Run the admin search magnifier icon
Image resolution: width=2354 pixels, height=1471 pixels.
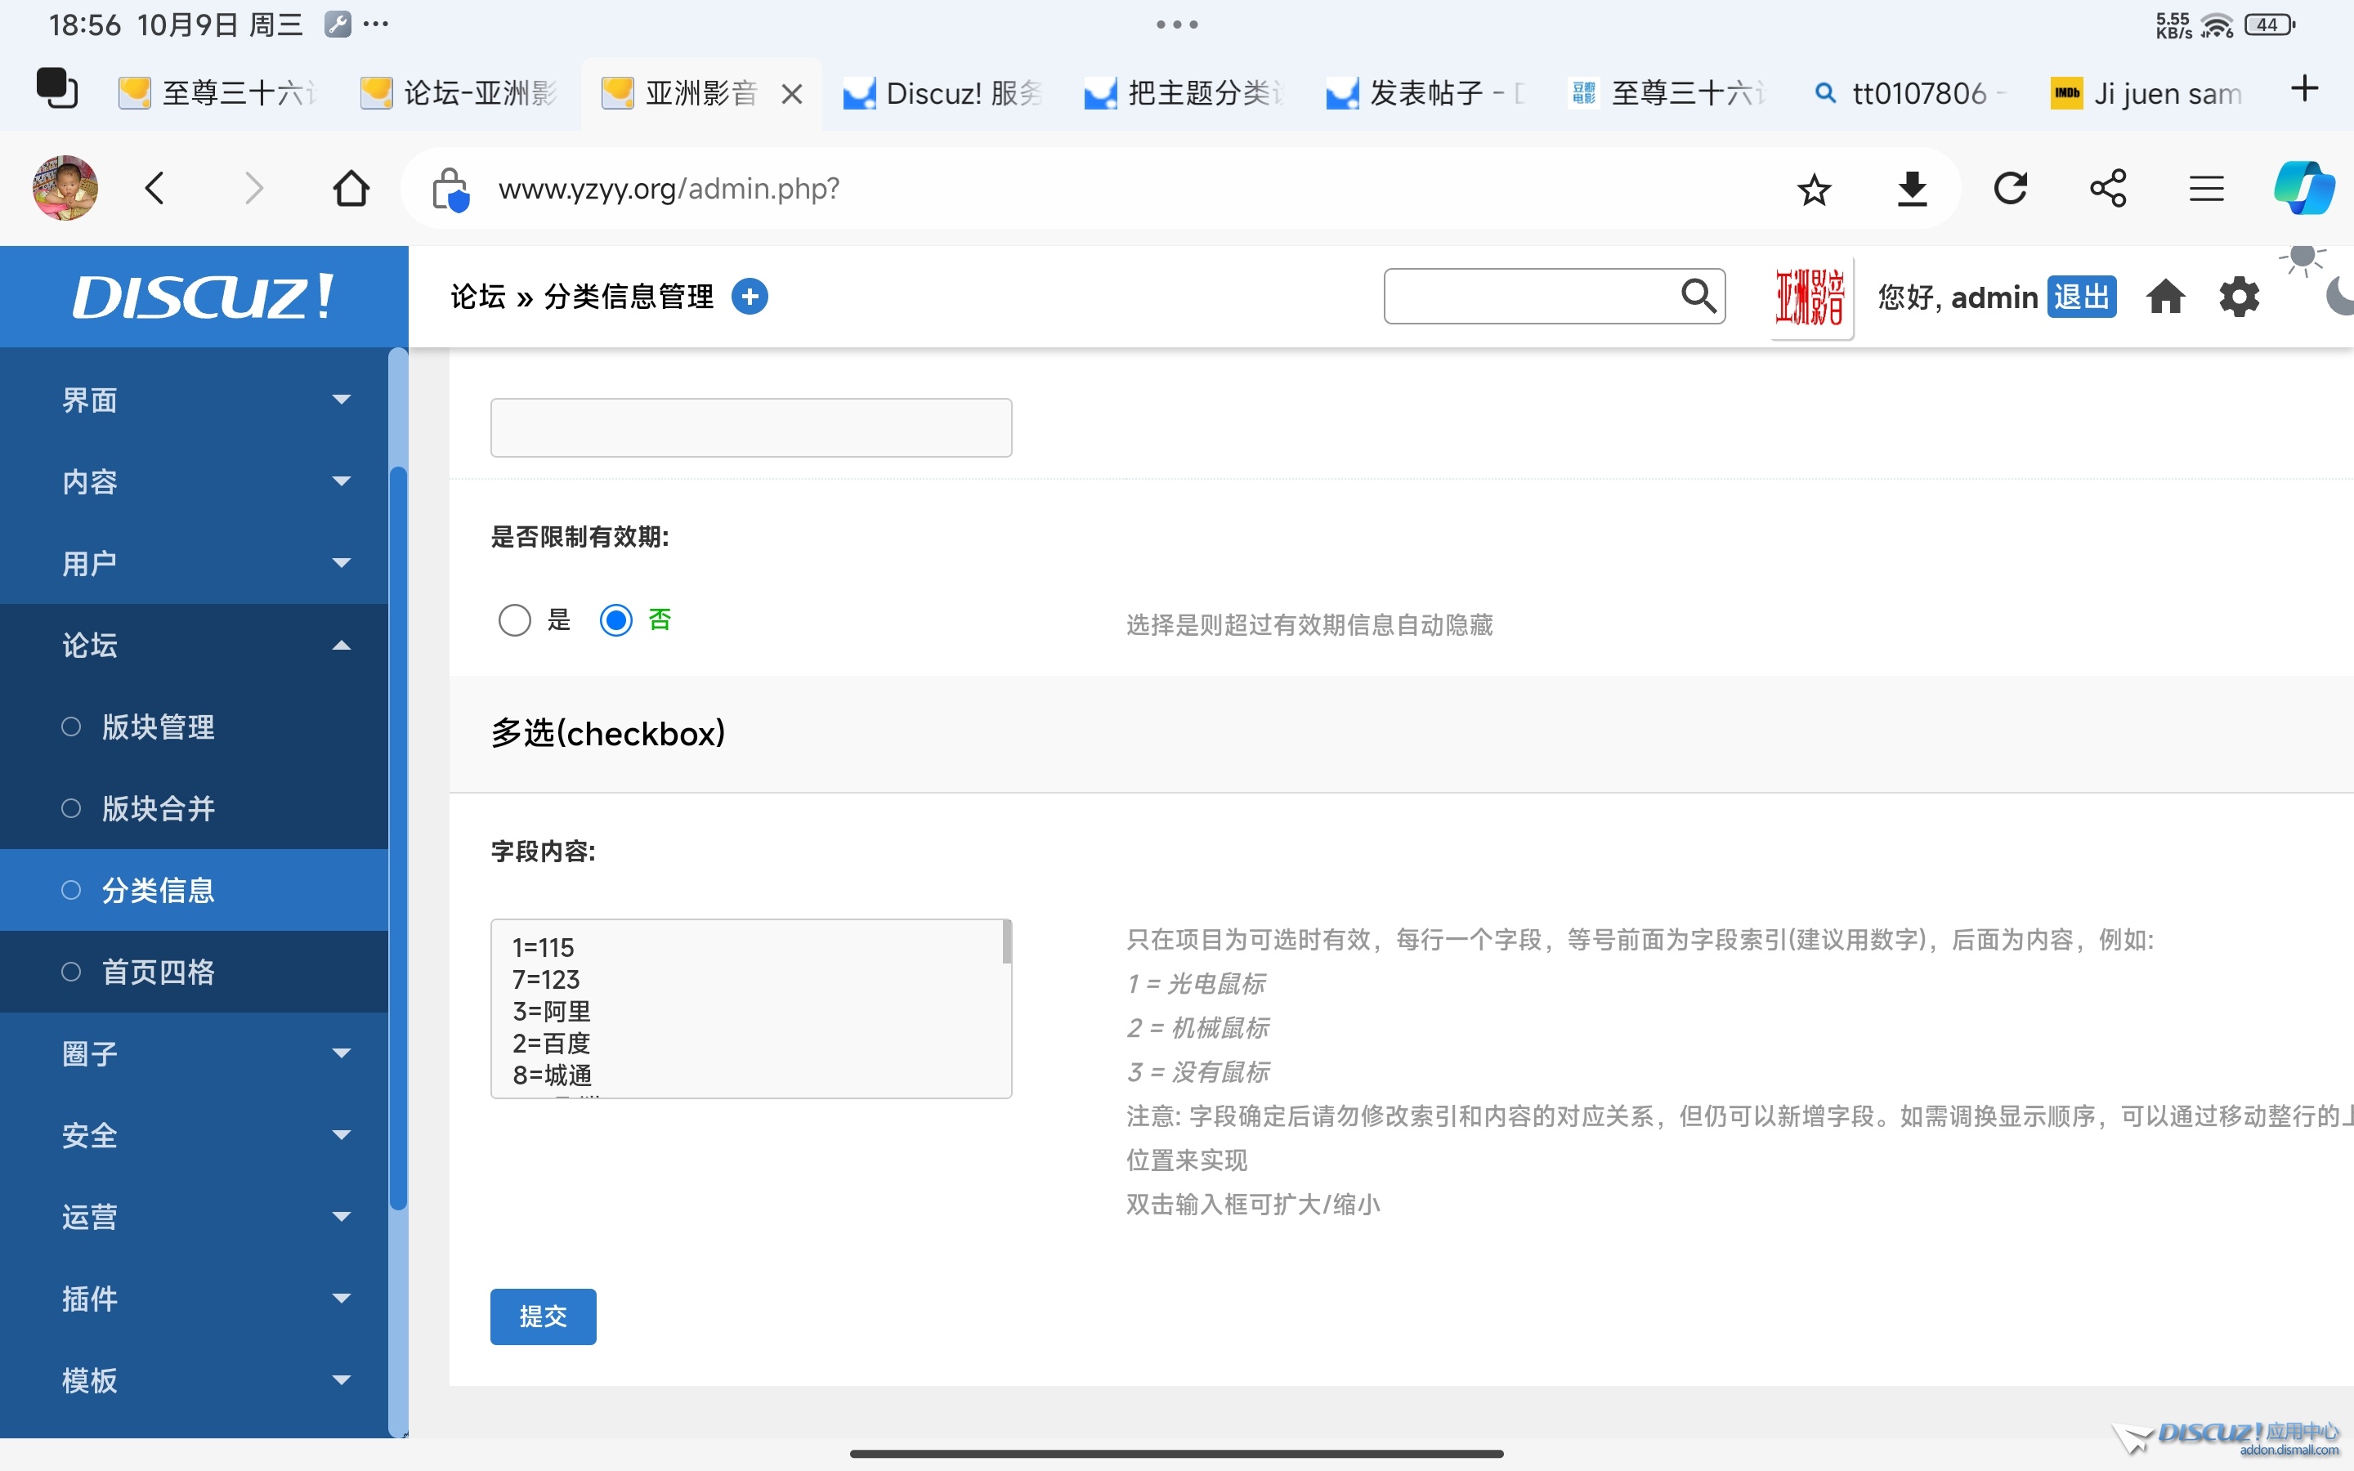pos(1698,296)
